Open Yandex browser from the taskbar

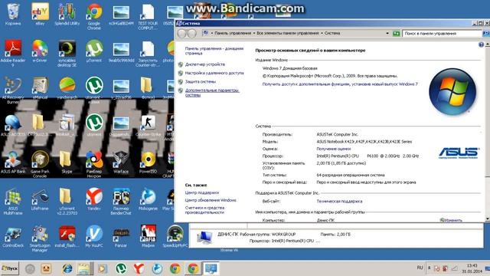(139, 268)
